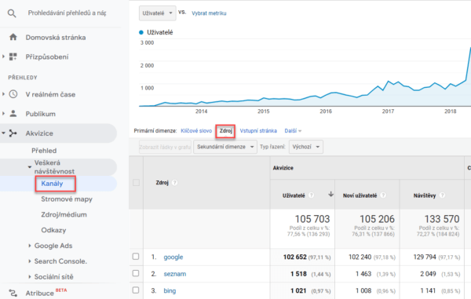Expand V reálném čase section arrow
Image resolution: width=471 pixels, height=299 pixels.
pyautogui.click(x=4, y=94)
